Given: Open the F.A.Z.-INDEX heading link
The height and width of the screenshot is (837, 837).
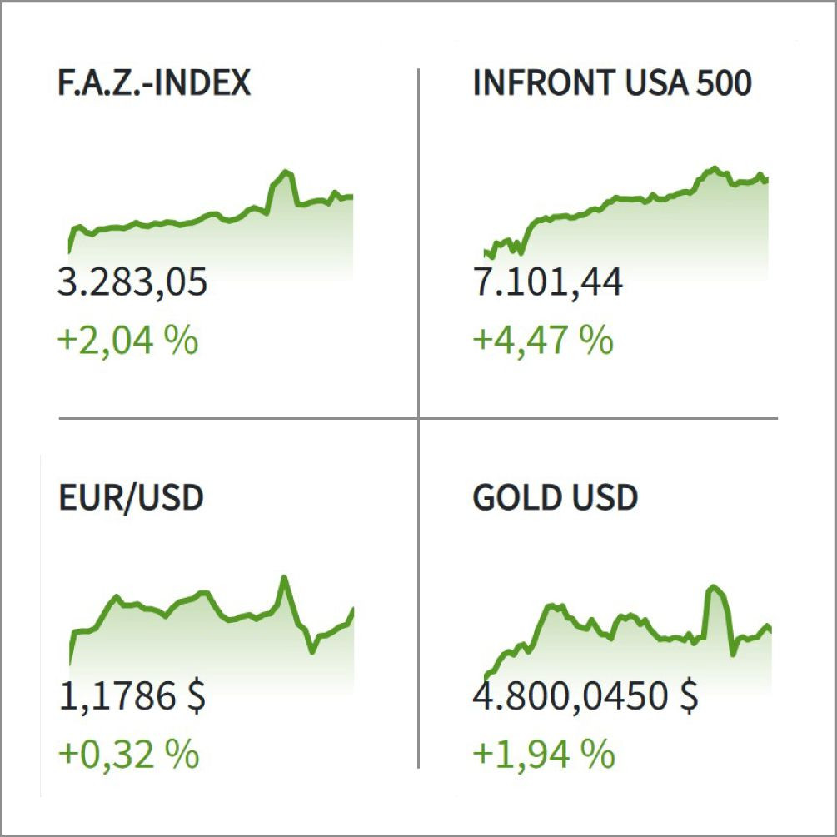Looking at the screenshot, I should (155, 83).
